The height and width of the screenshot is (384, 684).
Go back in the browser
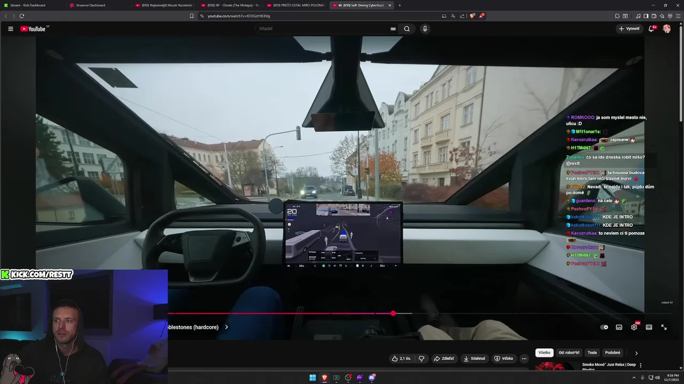pyautogui.click(x=6, y=16)
